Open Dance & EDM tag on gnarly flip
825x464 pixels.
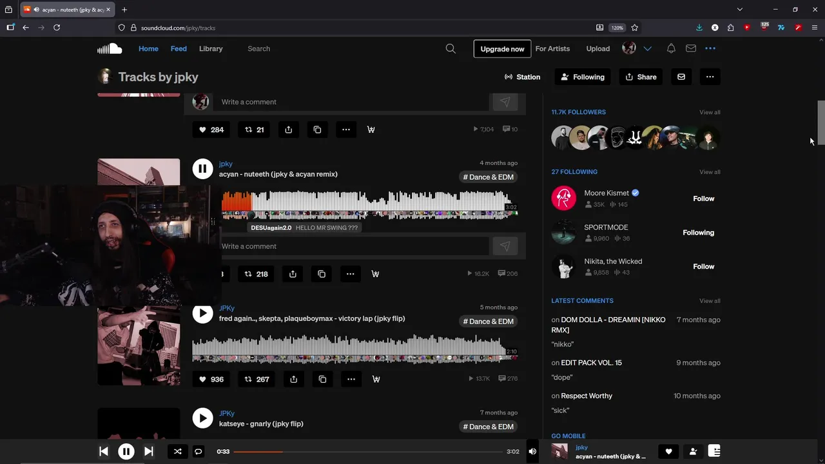(x=488, y=427)
